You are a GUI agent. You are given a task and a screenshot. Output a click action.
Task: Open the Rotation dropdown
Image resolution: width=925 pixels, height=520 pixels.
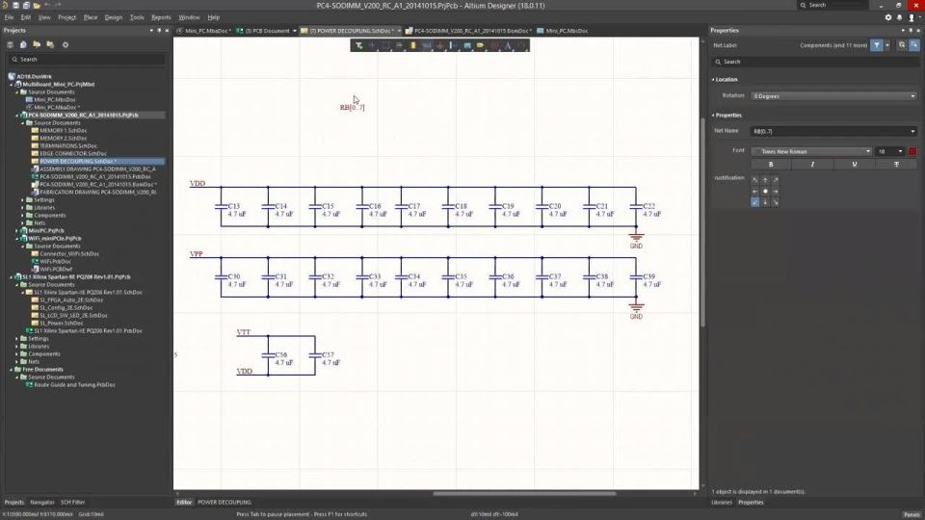click(x=833, y=96)
